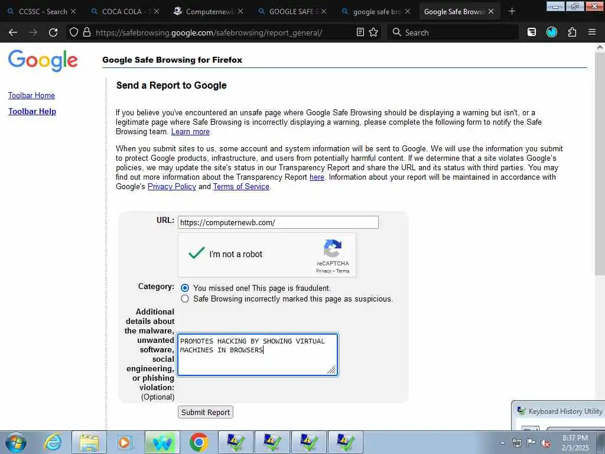Click the address bar URL

point(209,33)
